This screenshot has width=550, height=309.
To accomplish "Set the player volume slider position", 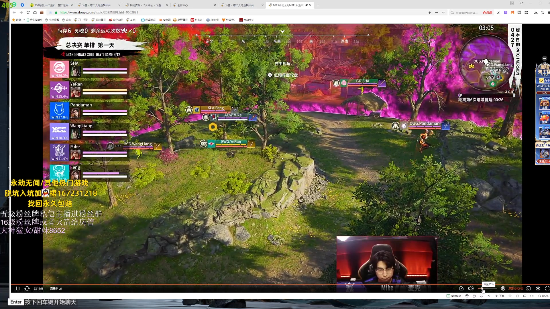I will [x=487, y=288].
